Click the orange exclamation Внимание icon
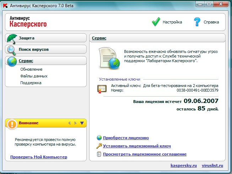This screenshot has width=232, height=174. pos(12,124)
